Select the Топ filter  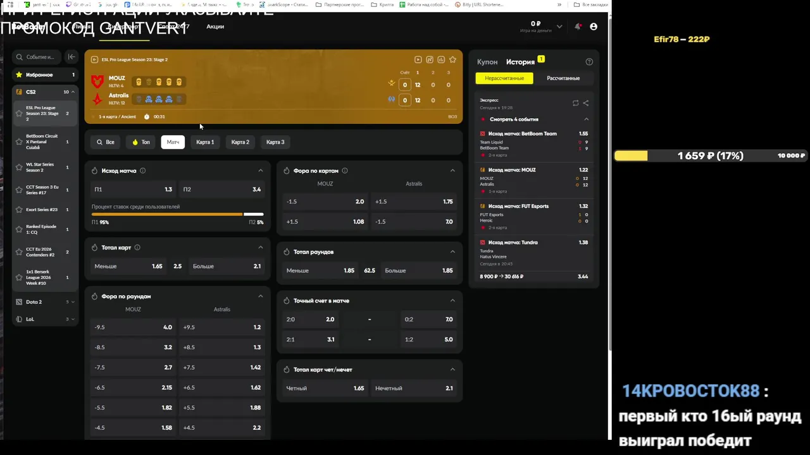[141, 142]
